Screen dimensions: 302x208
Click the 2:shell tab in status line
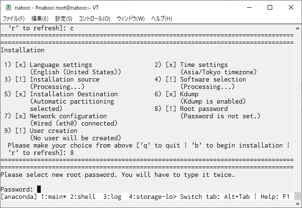[83, 197]
